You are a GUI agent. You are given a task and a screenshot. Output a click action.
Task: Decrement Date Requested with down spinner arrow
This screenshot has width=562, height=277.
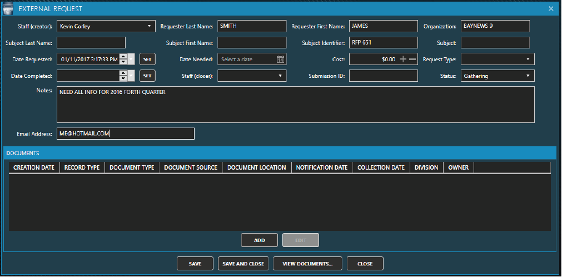123,62
